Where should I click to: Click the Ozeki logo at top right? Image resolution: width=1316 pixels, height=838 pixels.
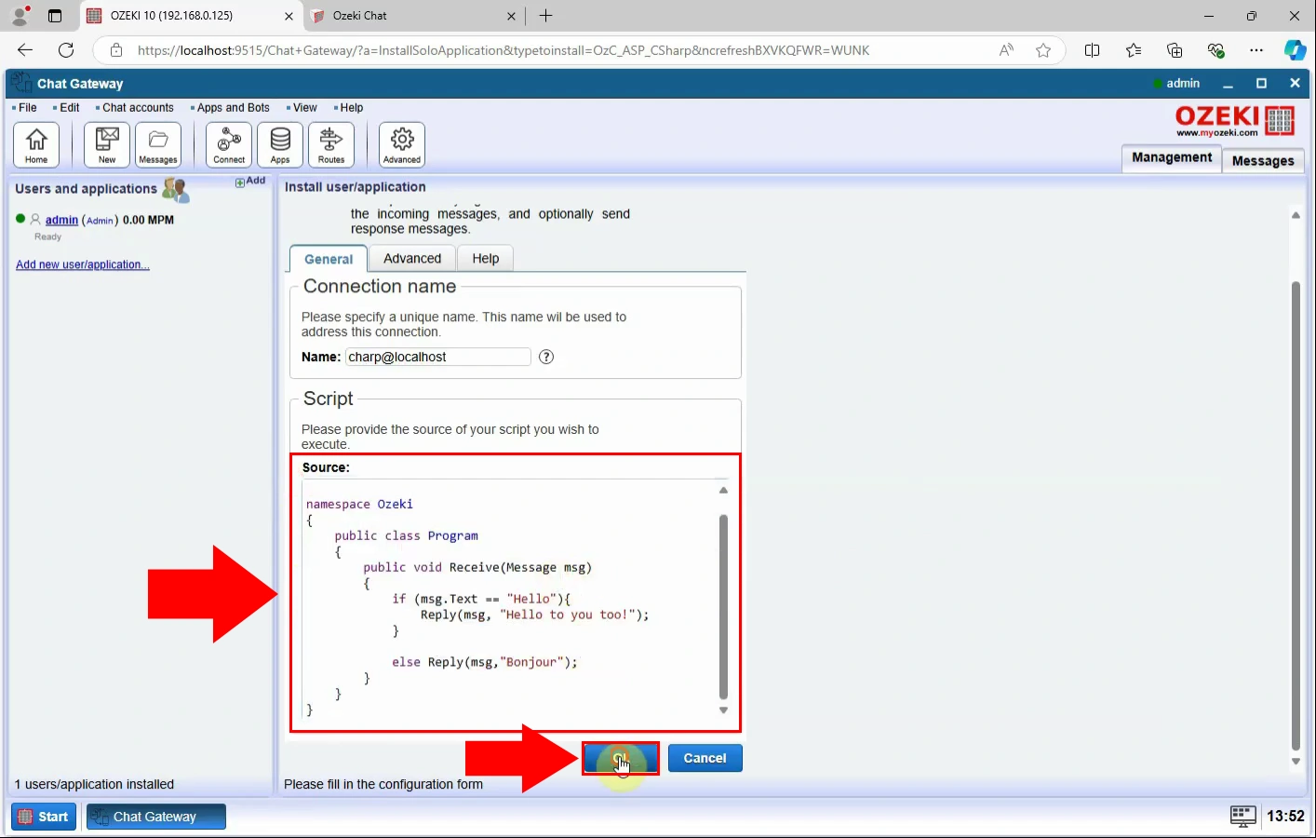tap(1234, 121)
